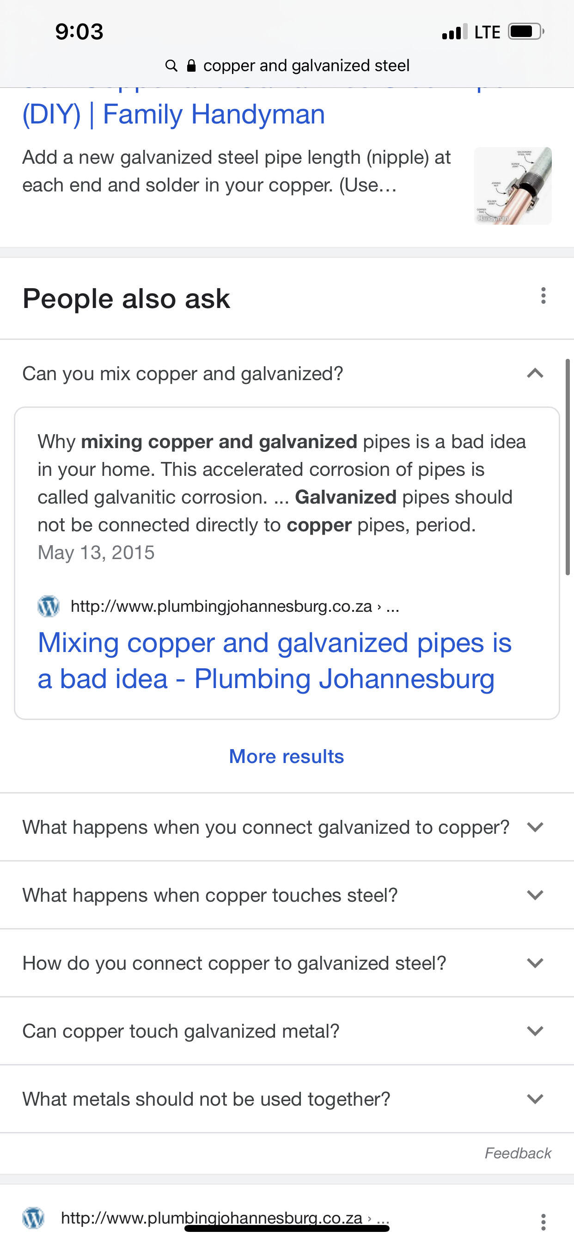574x1243 pixels.
Task: Tap the Feedback link
Action: click(518, 1153)
